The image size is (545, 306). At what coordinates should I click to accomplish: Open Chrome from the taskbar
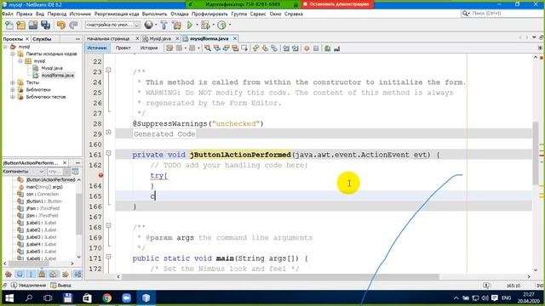click(107, 298)
